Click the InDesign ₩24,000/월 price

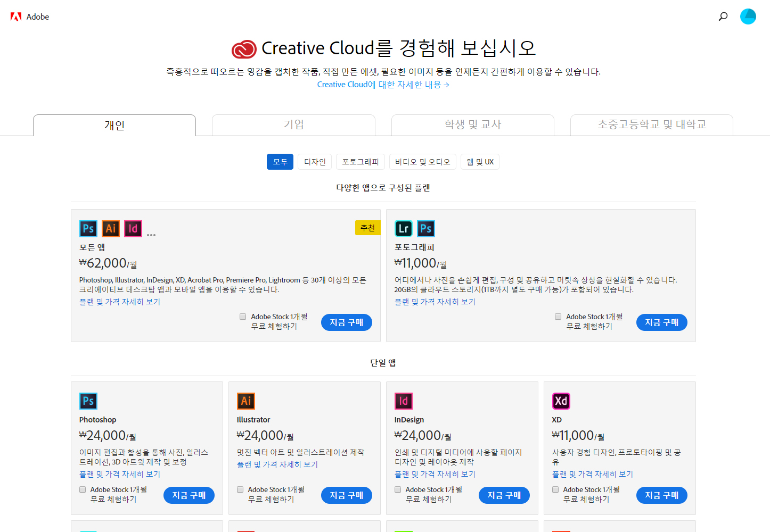pyautogui.click(x=423, y=436)
